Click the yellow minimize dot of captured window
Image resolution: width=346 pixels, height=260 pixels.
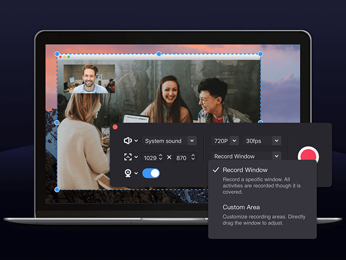(x=64, y=57)
